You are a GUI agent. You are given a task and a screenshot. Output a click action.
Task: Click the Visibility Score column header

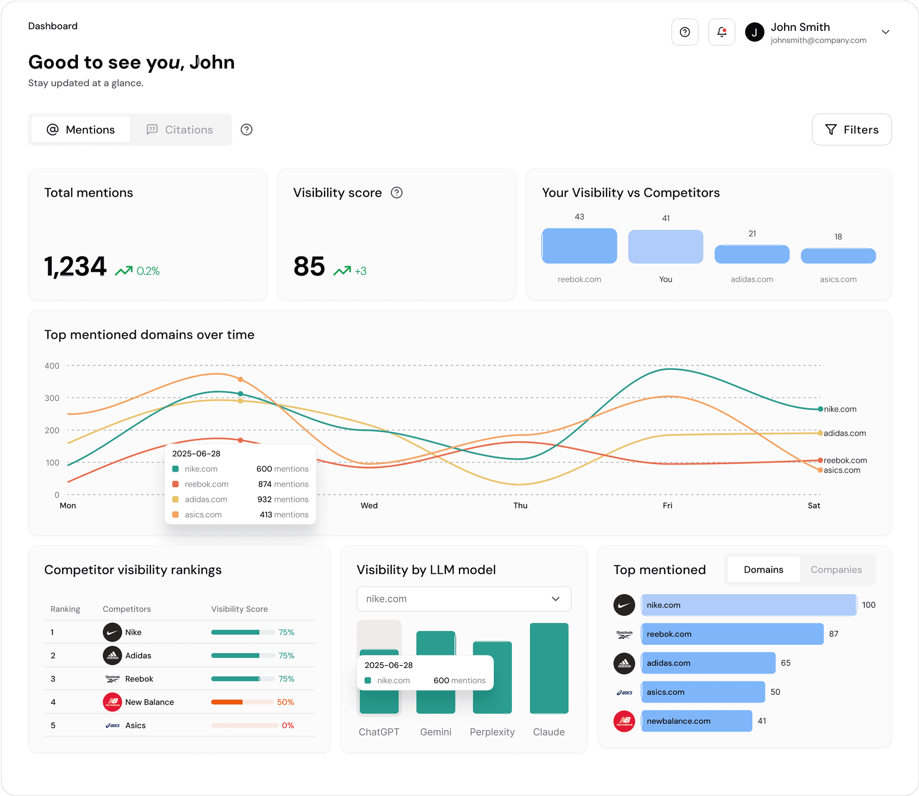tap(240, 609)
